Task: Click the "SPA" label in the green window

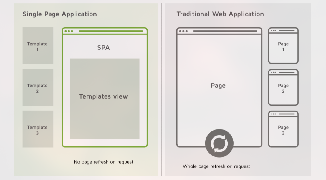Action: pyautogui.click(x=103, y=48)
